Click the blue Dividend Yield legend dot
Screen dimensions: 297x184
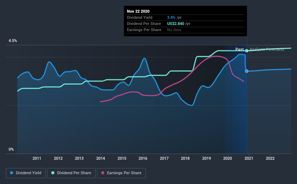tap(12, 173)
